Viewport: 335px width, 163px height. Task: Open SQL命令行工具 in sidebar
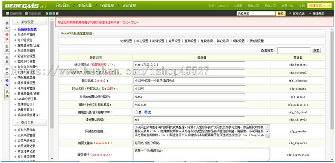point(27,99)
